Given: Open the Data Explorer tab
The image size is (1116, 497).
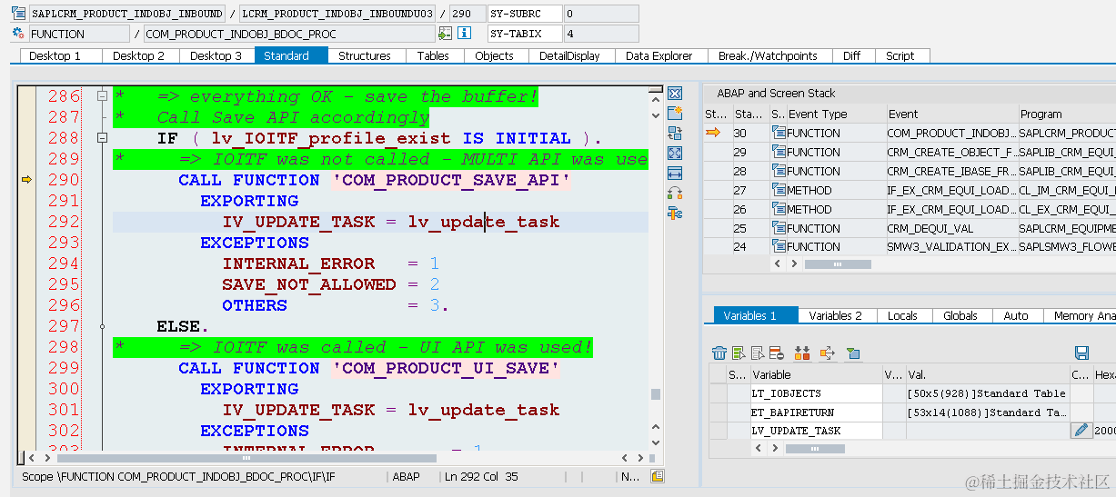Looking at the screenshot, I should (x=659, y=55).
